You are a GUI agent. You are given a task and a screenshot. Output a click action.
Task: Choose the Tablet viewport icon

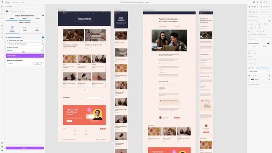point(25,28)
